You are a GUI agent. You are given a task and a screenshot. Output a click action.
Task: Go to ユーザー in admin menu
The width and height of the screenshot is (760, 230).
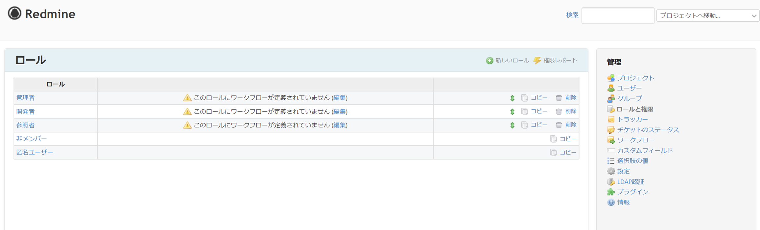[x=629, y=88]
